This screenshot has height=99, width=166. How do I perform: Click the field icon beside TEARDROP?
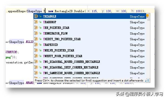click(36, 22)
